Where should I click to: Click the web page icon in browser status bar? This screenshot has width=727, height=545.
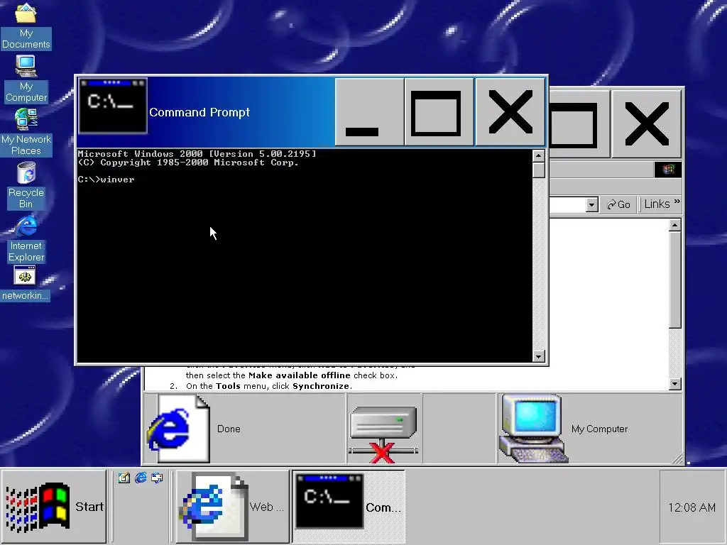point(178,429)
